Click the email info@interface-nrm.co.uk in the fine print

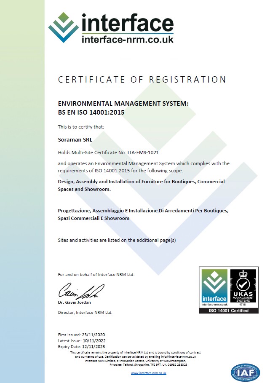coord(179,356)
